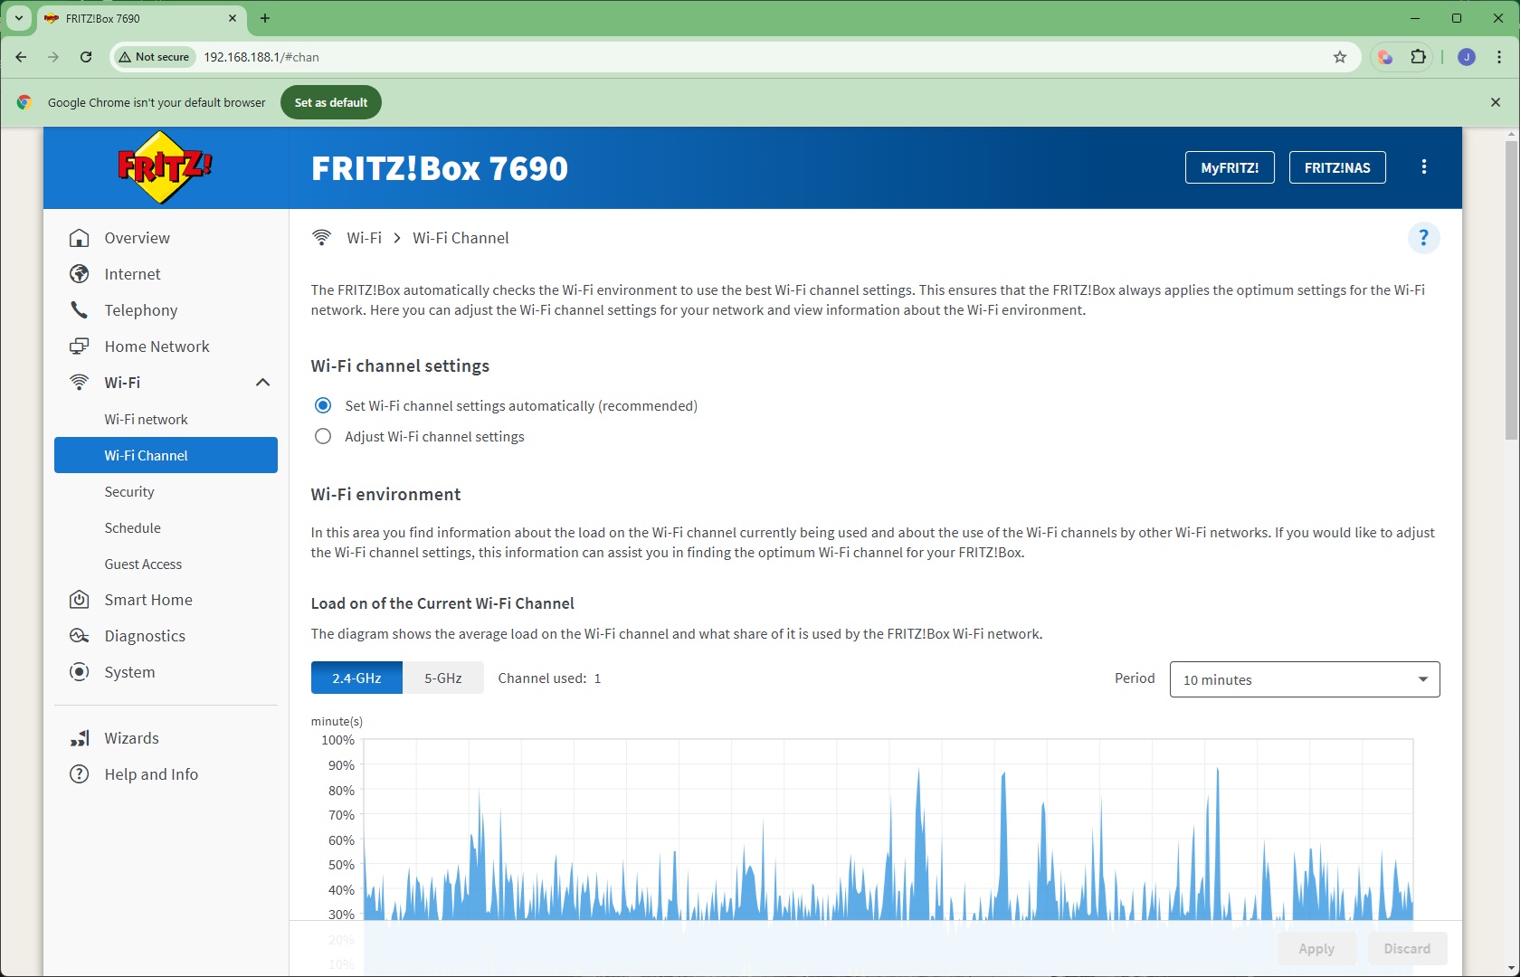The height and width of the screenshot is (977, 1520).
Task: Close the FRITZ!Box 7690 tab
Action: coord(233,18)
